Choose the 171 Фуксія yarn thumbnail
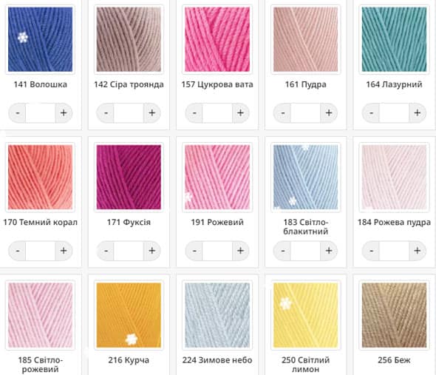 click(129, 177)
